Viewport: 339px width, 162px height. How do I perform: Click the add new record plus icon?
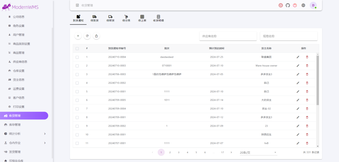click(78, 36)
